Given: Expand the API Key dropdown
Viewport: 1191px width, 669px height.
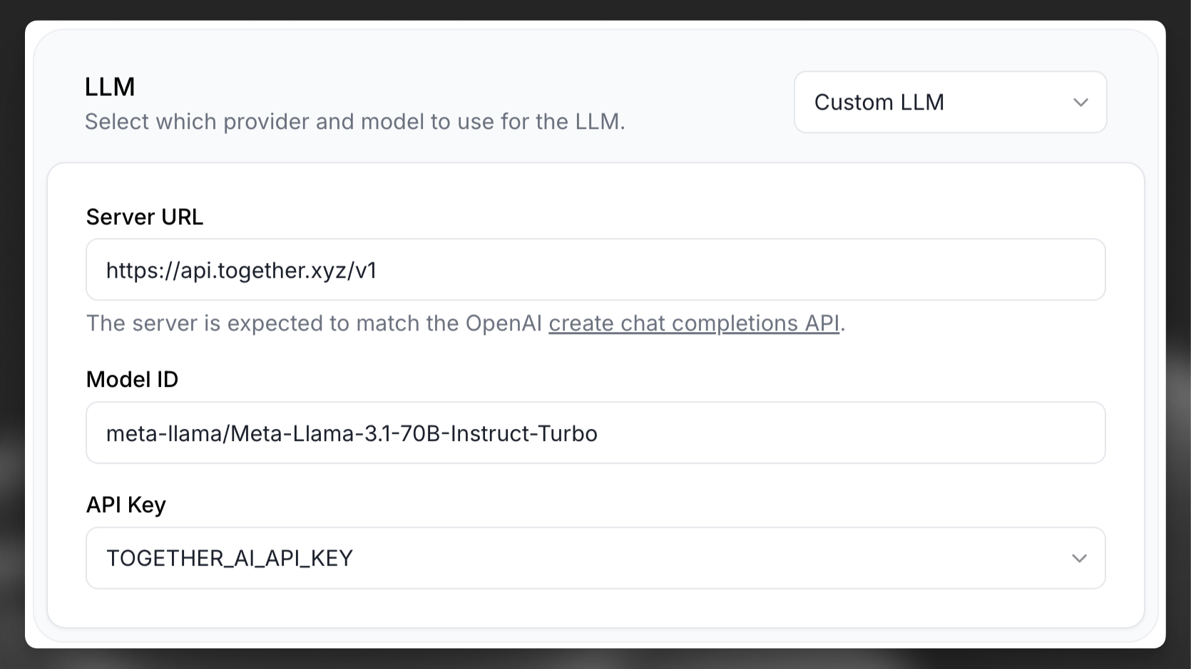Looking at the screenshot, I should tap(595, 558).
